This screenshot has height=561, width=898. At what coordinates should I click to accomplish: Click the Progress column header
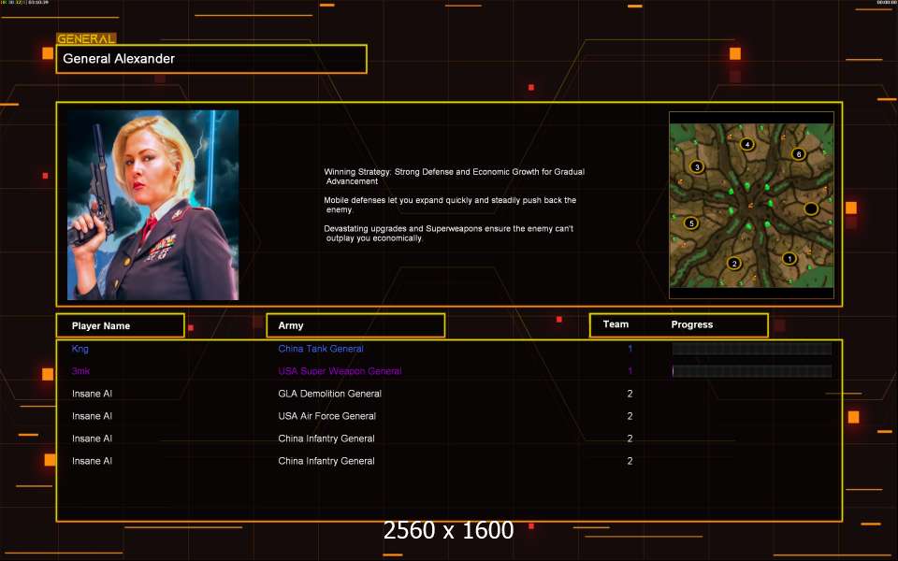point(692,324)
